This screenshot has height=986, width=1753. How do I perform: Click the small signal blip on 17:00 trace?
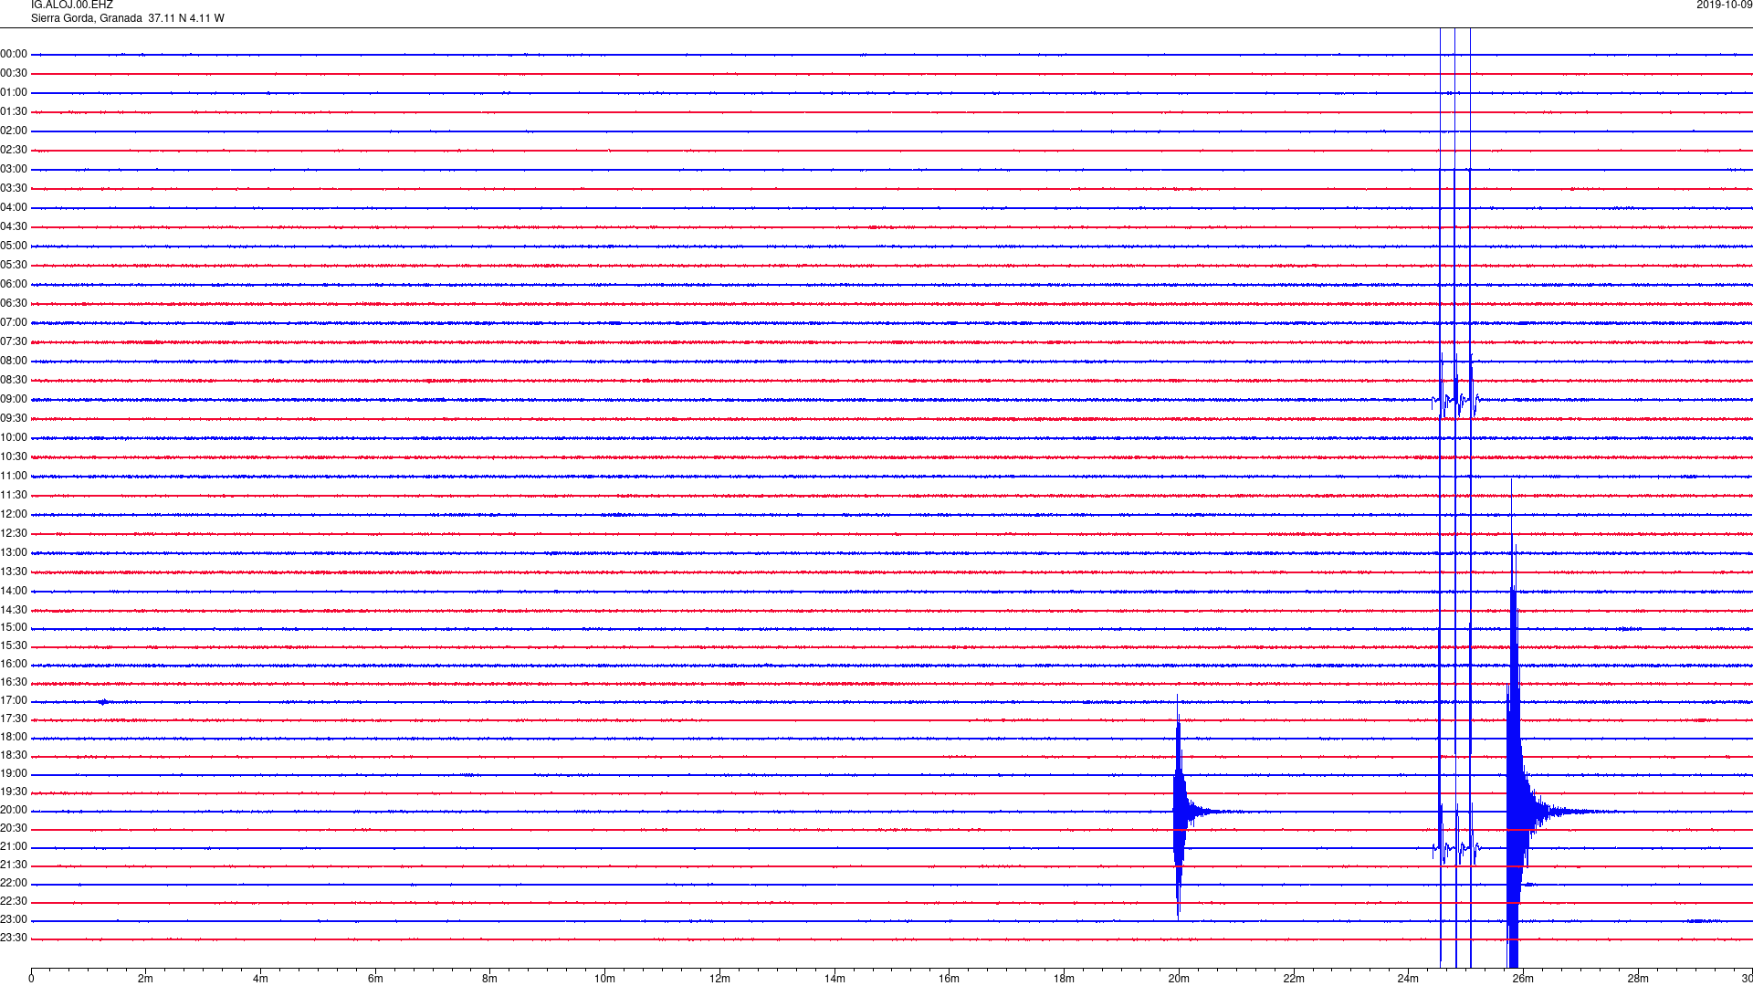click(x=103, y=702)
